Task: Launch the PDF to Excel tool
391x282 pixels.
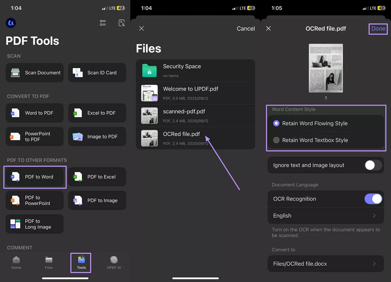Action: pos(97,177)
